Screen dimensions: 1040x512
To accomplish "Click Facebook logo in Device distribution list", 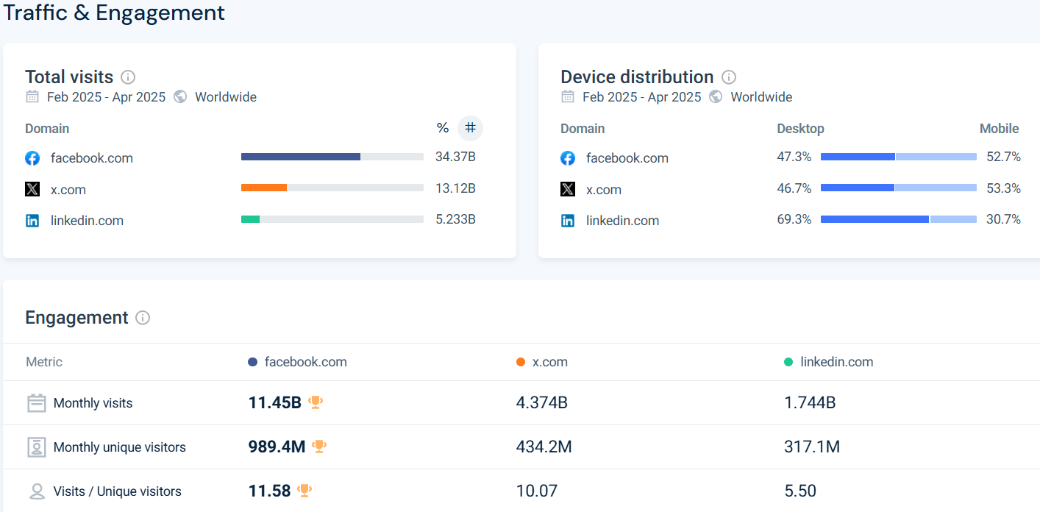I will [568, 158].
